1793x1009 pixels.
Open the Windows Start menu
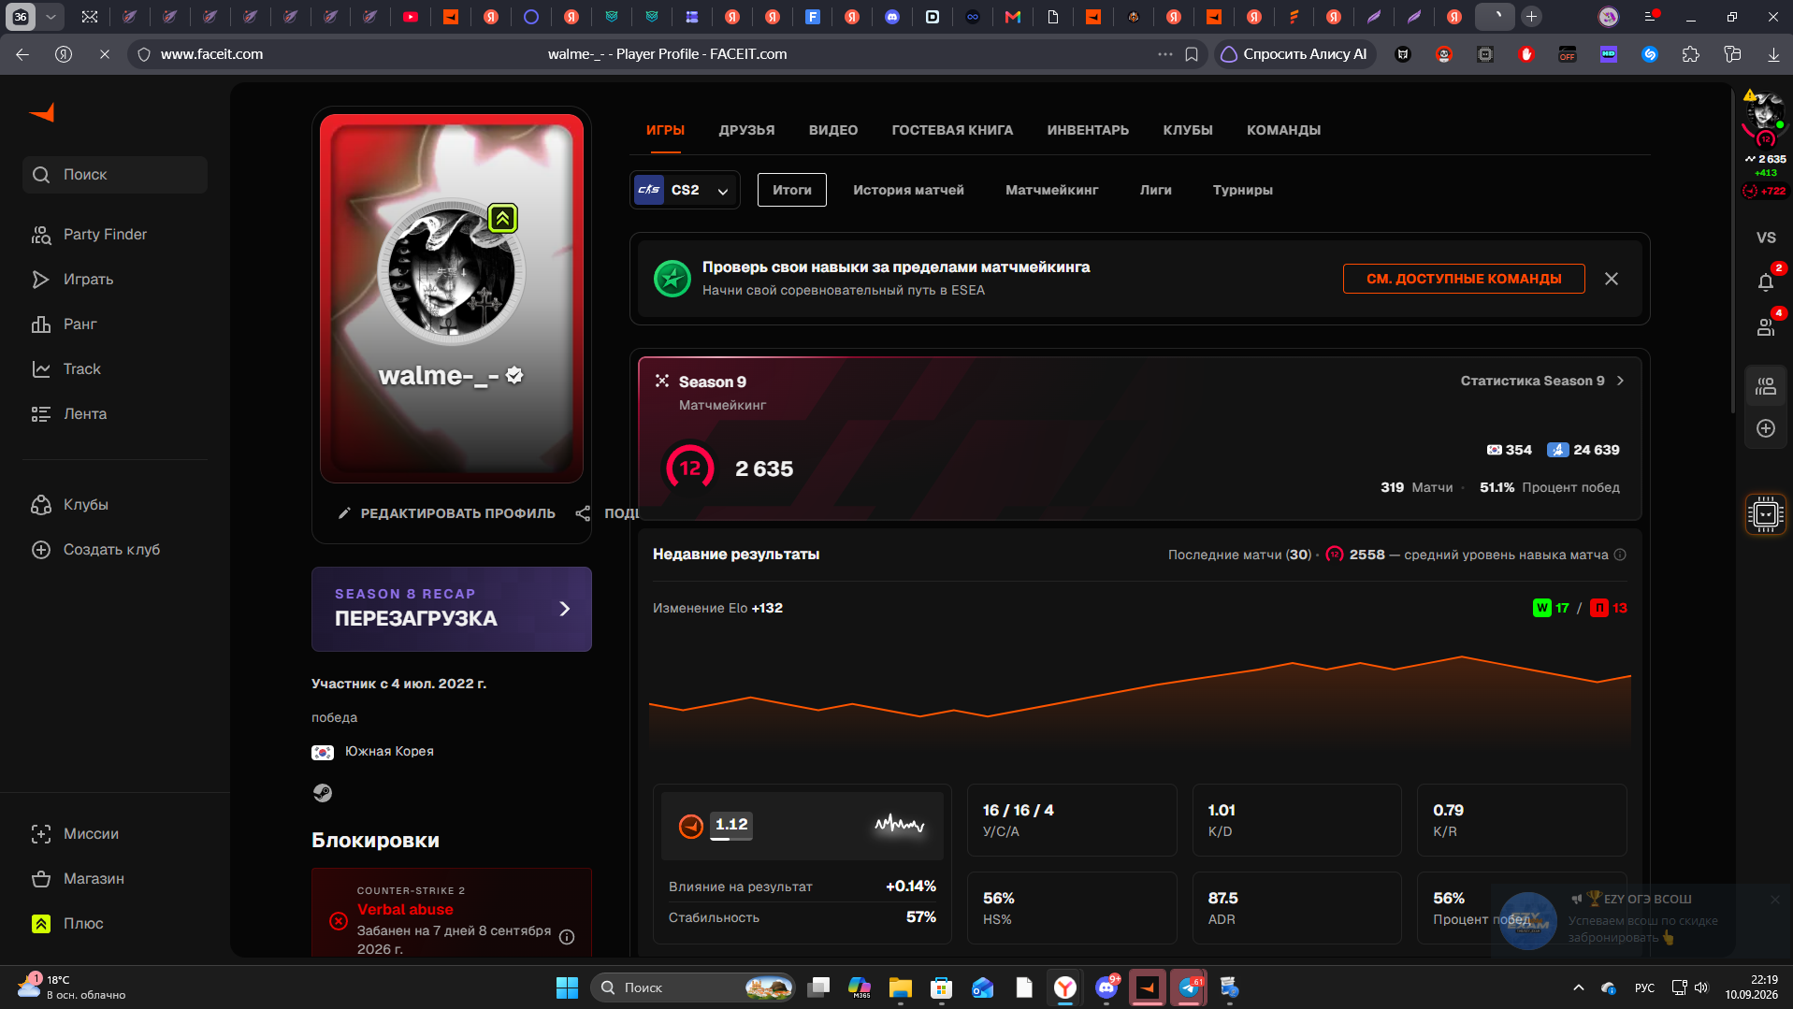click(567, 987)
